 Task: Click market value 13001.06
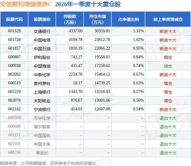click(x=102, y=100)
